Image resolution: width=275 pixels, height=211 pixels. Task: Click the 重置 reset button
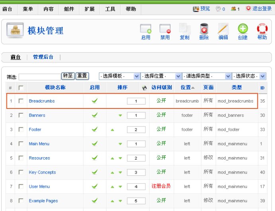click(x=82, y=76)
